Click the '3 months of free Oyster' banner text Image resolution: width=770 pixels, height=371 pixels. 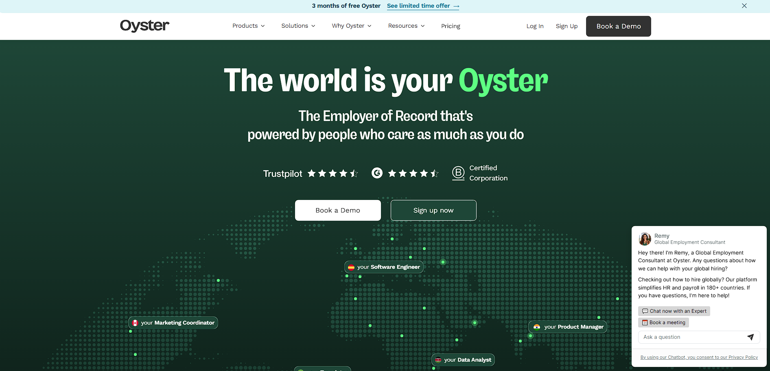[346, 6]
